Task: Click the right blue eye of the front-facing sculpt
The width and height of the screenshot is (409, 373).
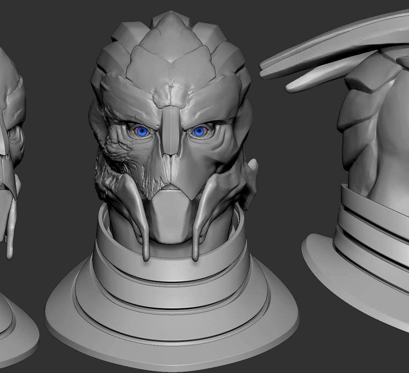Action: [x=199, y=131]
